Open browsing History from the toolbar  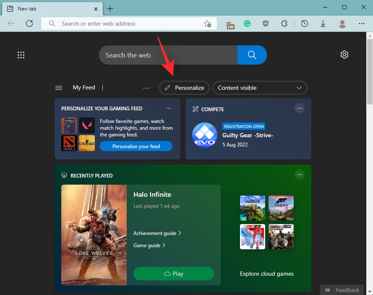coord(305,23)
